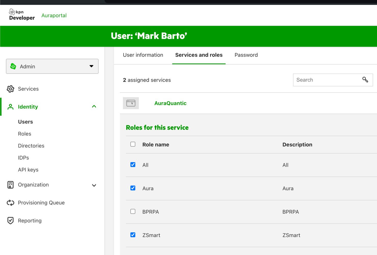Click the Provisioning Queue sync icon
The image size is (377, 255).
pos(10,203)
